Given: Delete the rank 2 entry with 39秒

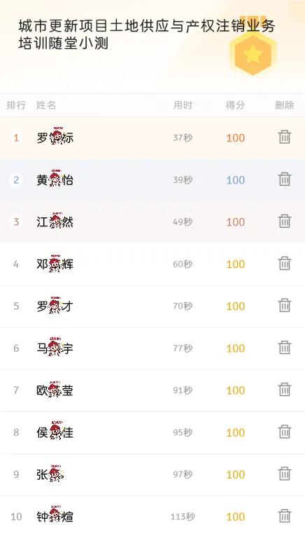Looking at the screenshot, I should (285, 179).
